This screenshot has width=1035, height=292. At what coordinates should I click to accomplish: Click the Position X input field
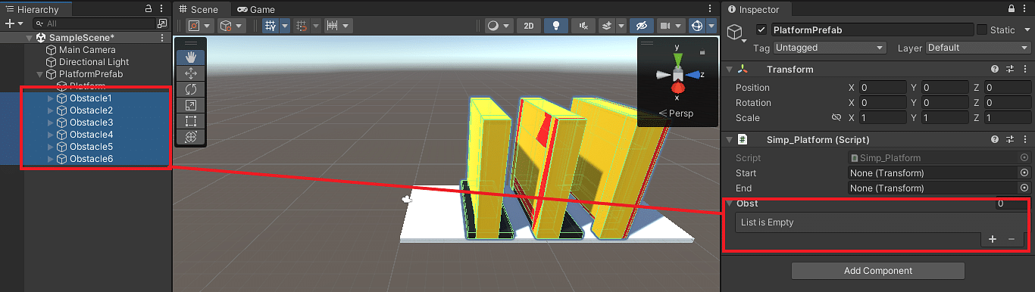883,88
